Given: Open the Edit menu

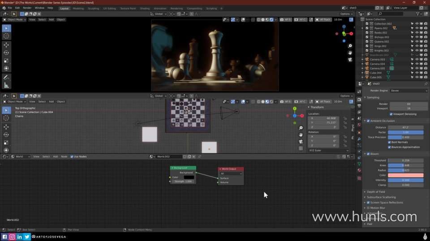Looking at the screenshot, I should tap(17, 8).
